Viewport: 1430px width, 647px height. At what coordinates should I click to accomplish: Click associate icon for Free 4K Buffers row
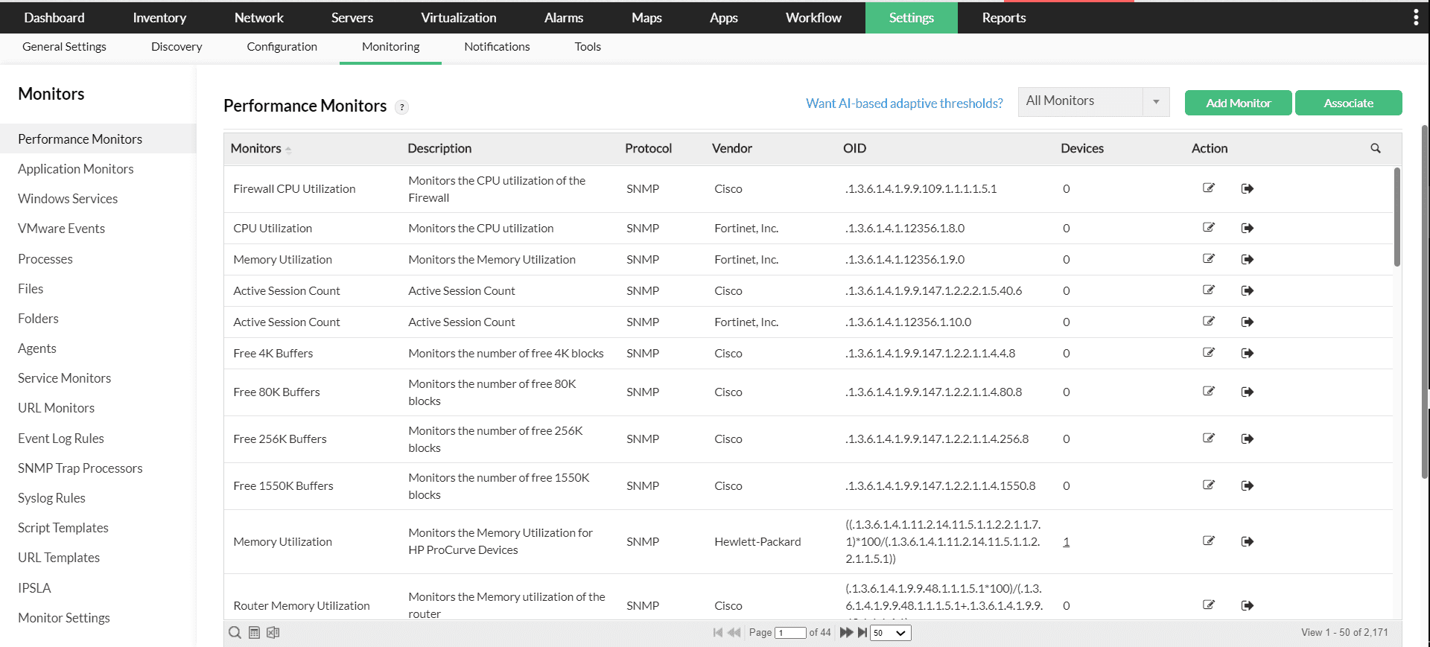click(x=1248, y=353)
